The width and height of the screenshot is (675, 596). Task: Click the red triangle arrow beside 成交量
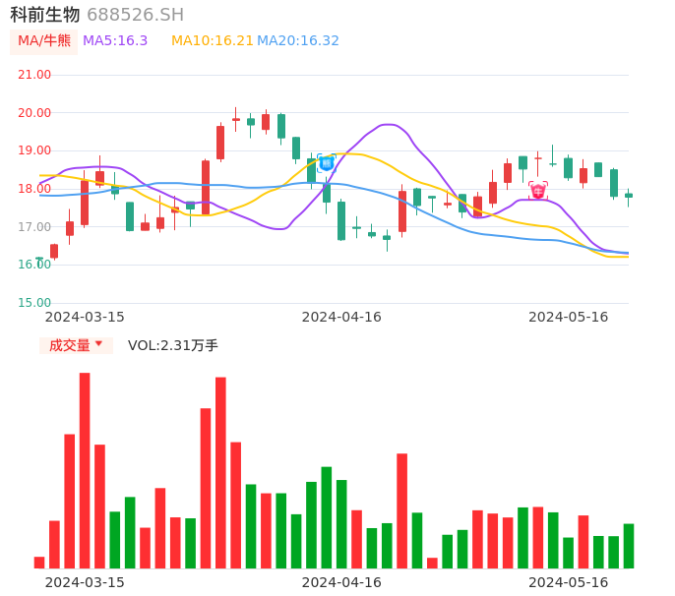pyautogui.click(x=98, y=344)
